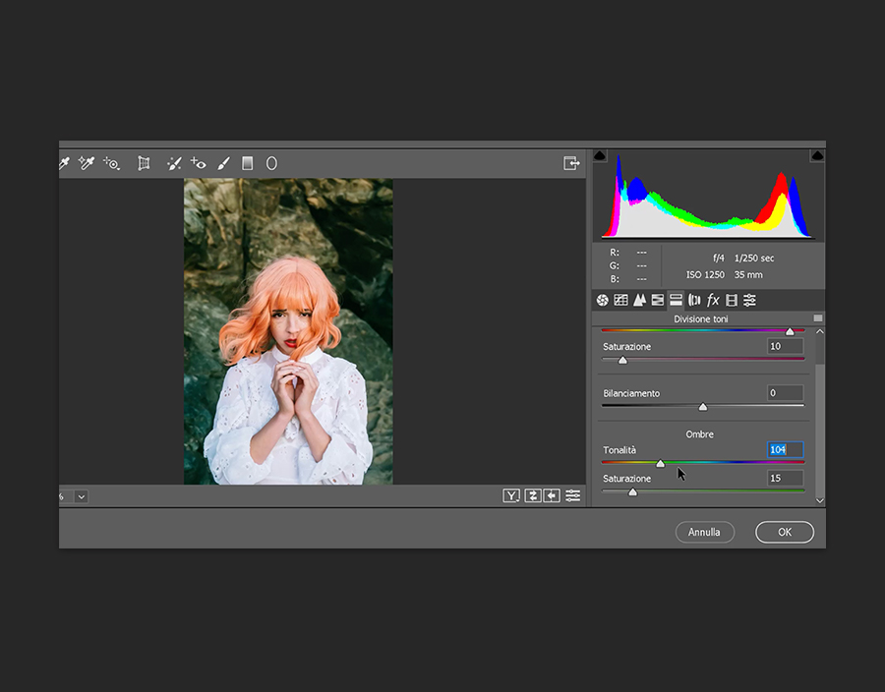Click the highlights hue slider handle
This screenshot has width=885, height=692.
point(790,331)
